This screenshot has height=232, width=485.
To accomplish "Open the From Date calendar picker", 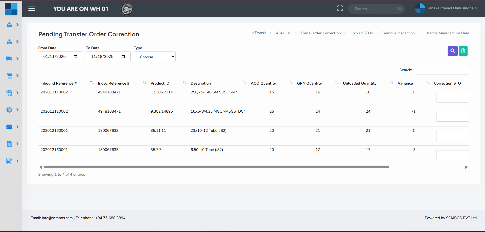I will [75, 57].
